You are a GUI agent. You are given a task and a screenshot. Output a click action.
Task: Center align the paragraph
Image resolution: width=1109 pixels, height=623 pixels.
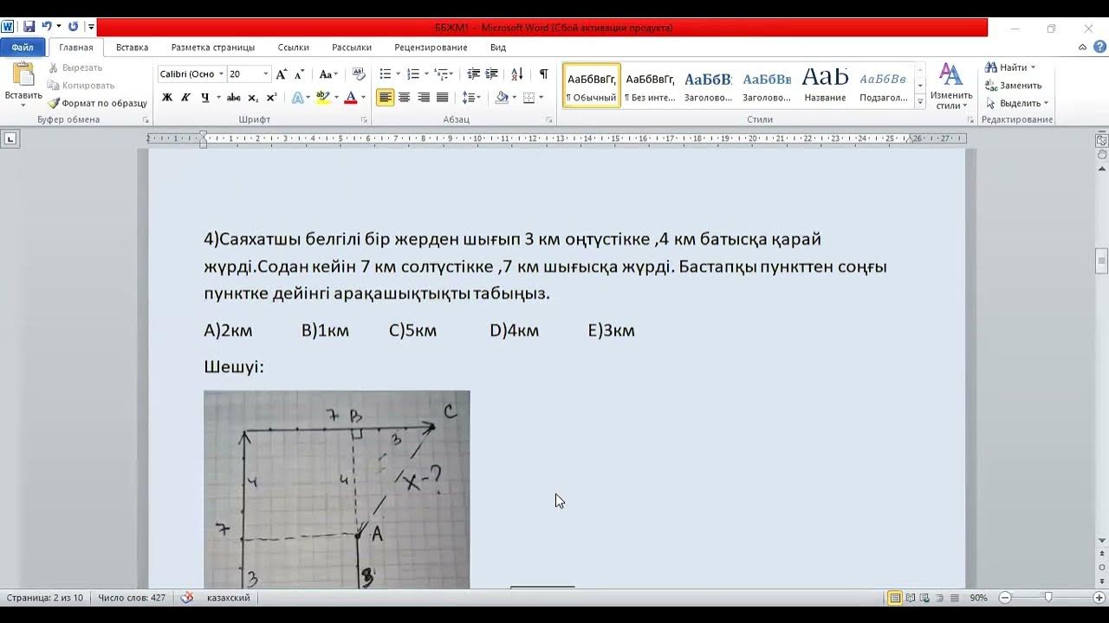405,98
